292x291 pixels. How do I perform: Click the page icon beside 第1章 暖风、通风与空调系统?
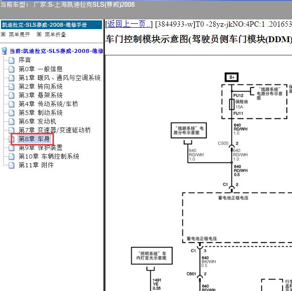click(12, 78)
